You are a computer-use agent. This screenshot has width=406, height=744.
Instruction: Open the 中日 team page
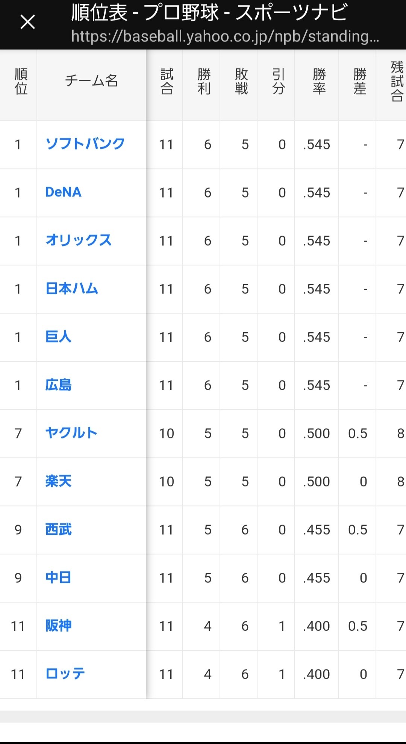point(58,577)
